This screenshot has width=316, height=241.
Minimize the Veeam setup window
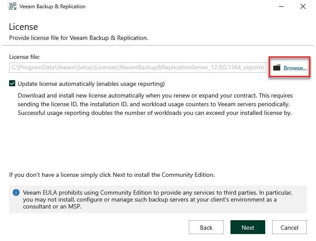point(281,7)
